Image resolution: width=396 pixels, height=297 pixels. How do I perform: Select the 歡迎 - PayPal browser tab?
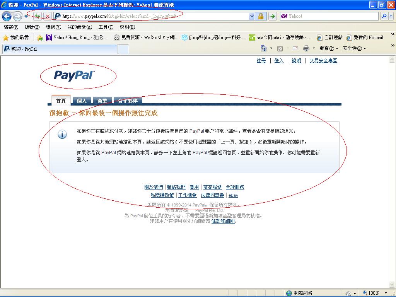tap(60, 49)
